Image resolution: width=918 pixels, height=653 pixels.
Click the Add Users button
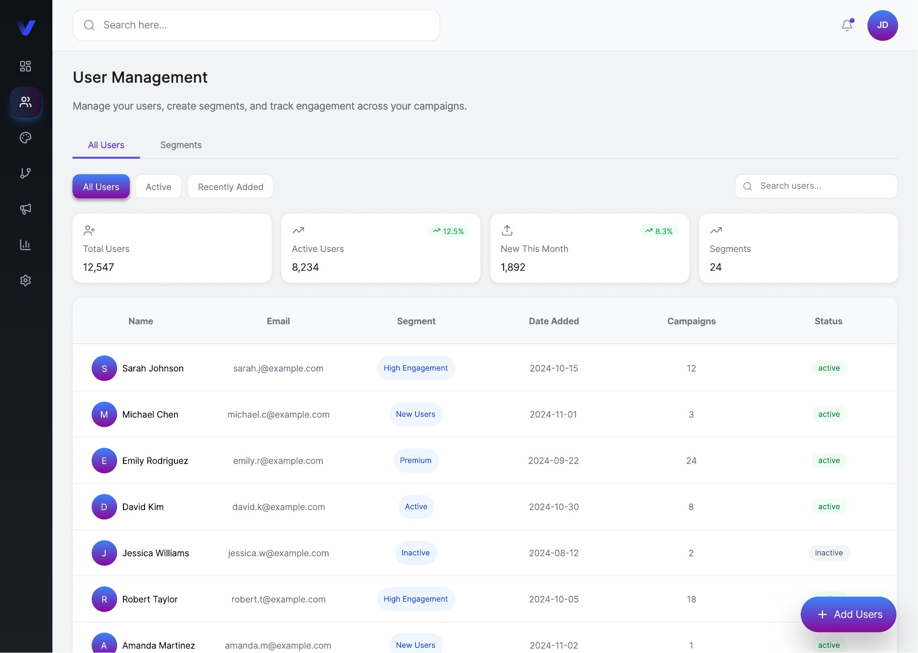[848, 614]
